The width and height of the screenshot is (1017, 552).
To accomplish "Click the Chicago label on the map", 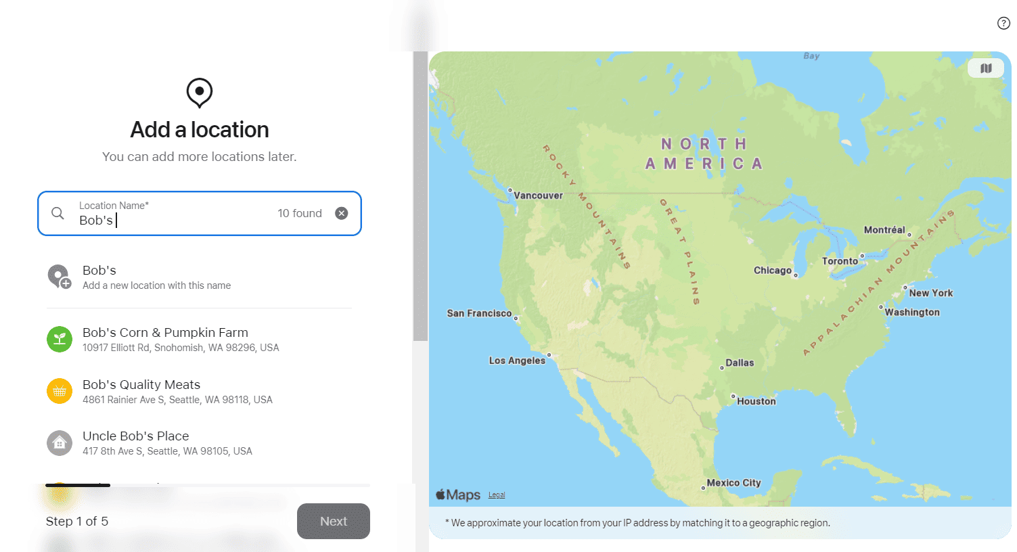I will [x=772, y=271].
